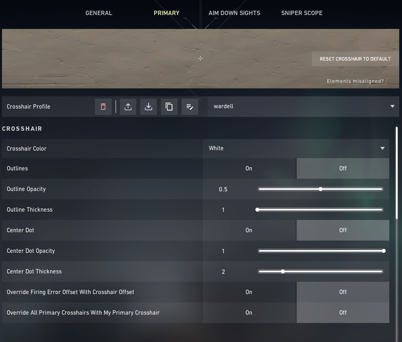
Task: Turn Outlines On
Action: coord(249,168)
